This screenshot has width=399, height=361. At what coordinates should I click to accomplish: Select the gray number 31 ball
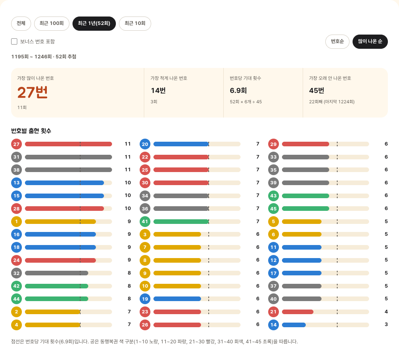[16, 157]
